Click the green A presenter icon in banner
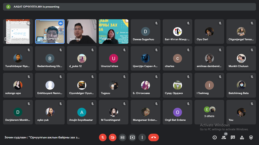 click(x=8, y=7)
